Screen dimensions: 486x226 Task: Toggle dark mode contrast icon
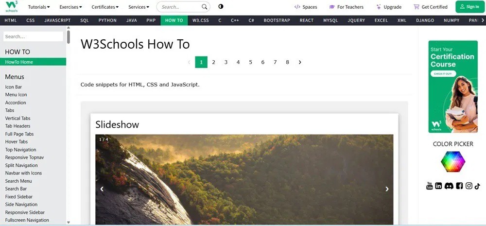pyautogui.click(x=221, y=6)
